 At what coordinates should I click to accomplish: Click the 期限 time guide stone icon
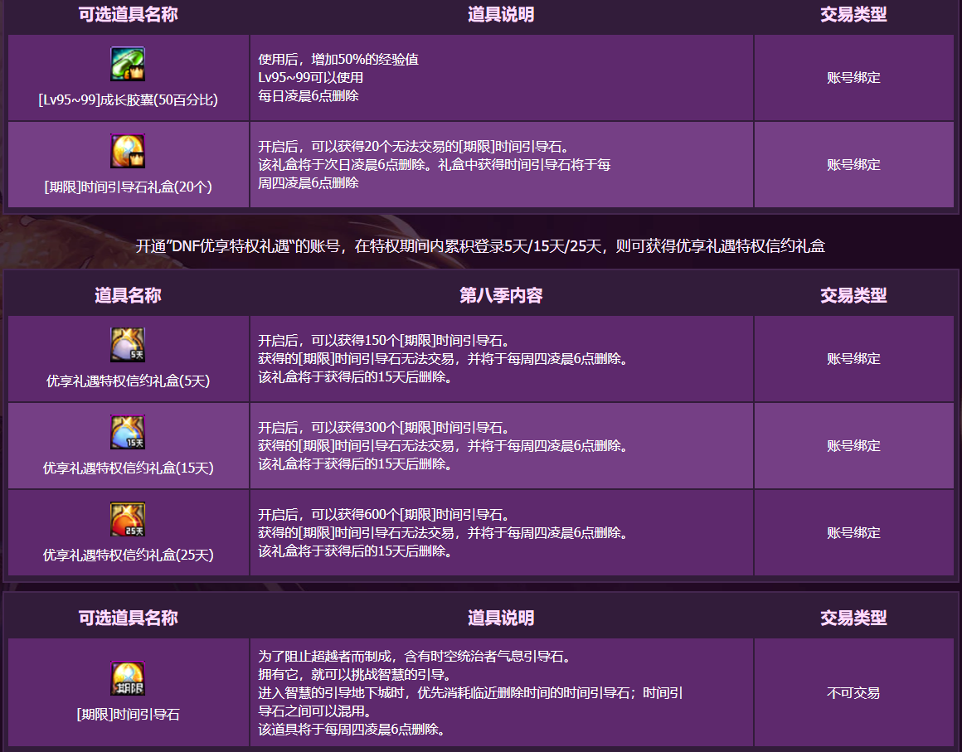(128, 678)
